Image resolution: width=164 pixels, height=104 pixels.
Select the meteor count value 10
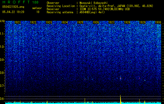pos(38,12)
